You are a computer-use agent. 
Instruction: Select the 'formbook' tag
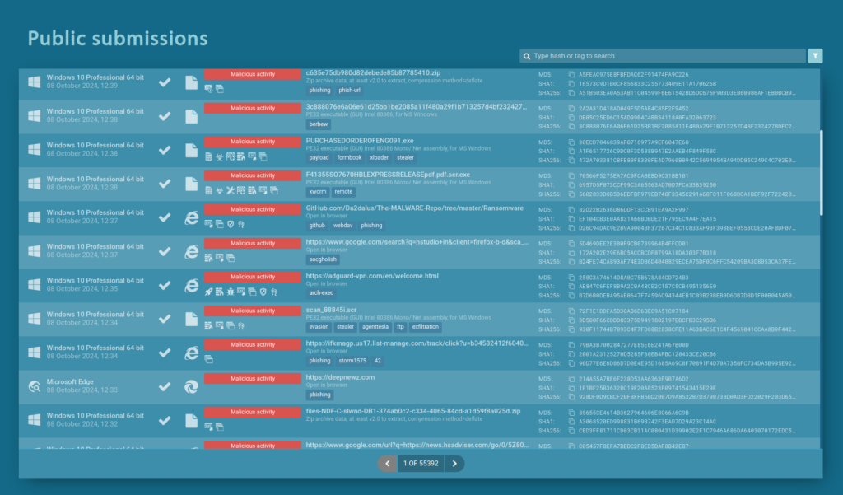point(349,157)
